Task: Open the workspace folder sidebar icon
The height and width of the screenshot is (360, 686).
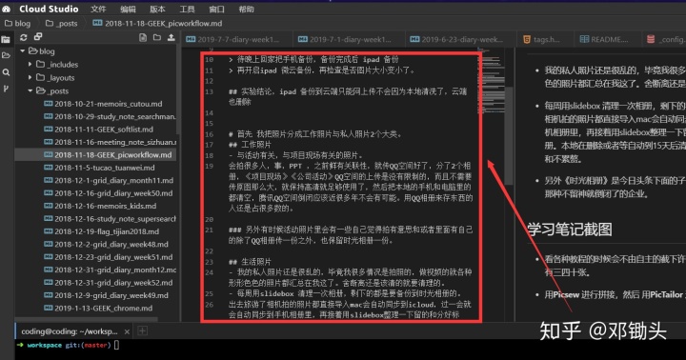Action: tap(6, 55)
